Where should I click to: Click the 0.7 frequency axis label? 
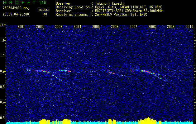[x=3, y=102]
